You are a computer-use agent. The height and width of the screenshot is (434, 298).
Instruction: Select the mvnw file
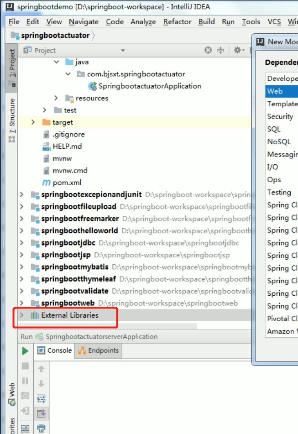62,158
